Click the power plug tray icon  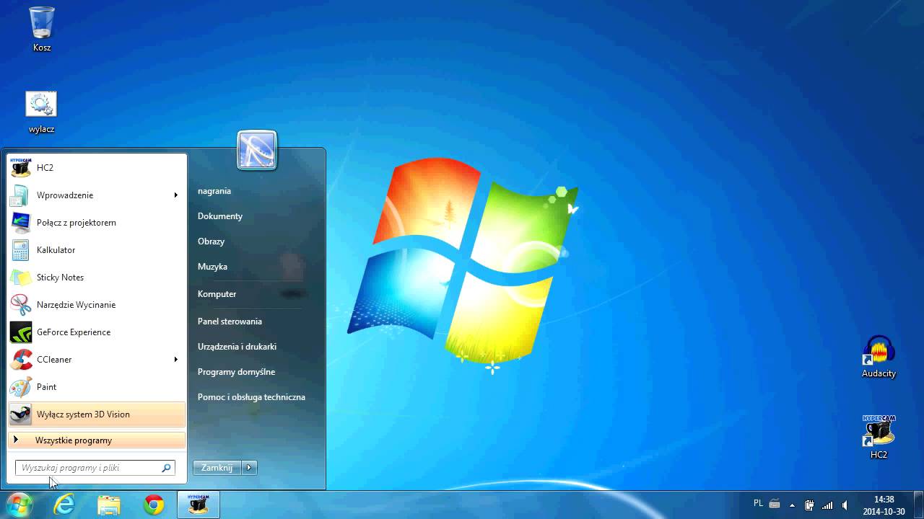pyautogui.click(x=809, y=505)
